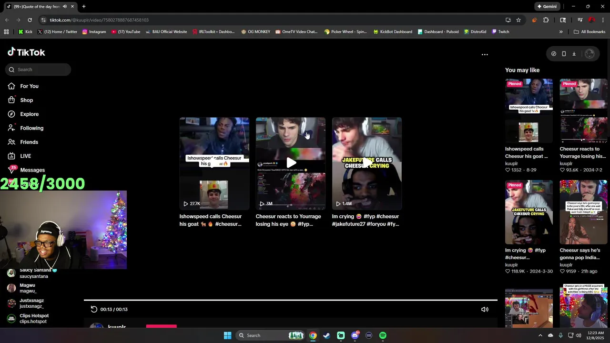Click the TikTok search field
Viewport: 610px width, 343px height.
click(x=38, y=70)
